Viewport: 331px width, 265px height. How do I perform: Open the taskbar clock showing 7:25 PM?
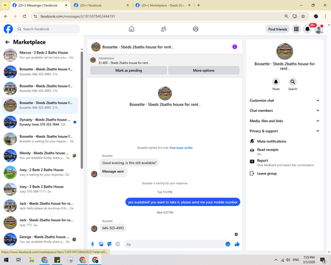(x=309, y=260)
